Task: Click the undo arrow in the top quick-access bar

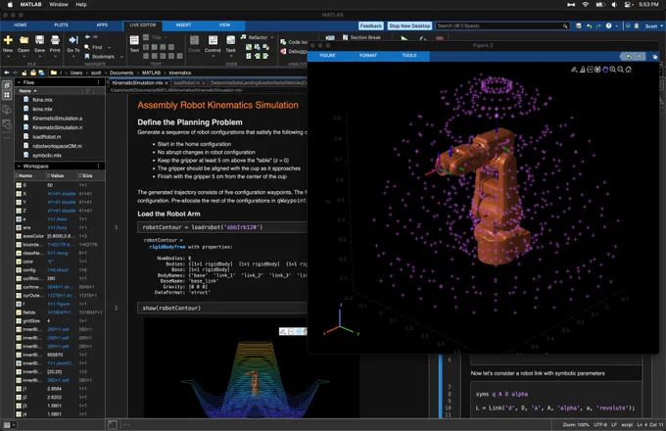Action: coord(590,25)
